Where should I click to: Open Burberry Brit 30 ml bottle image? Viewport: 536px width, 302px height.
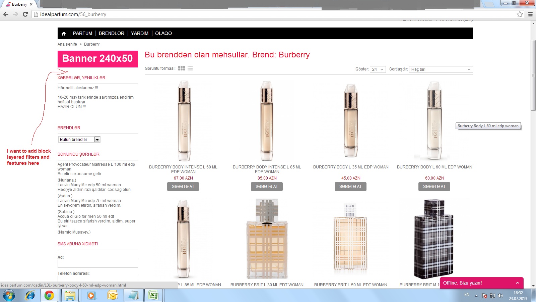(267, 239)
